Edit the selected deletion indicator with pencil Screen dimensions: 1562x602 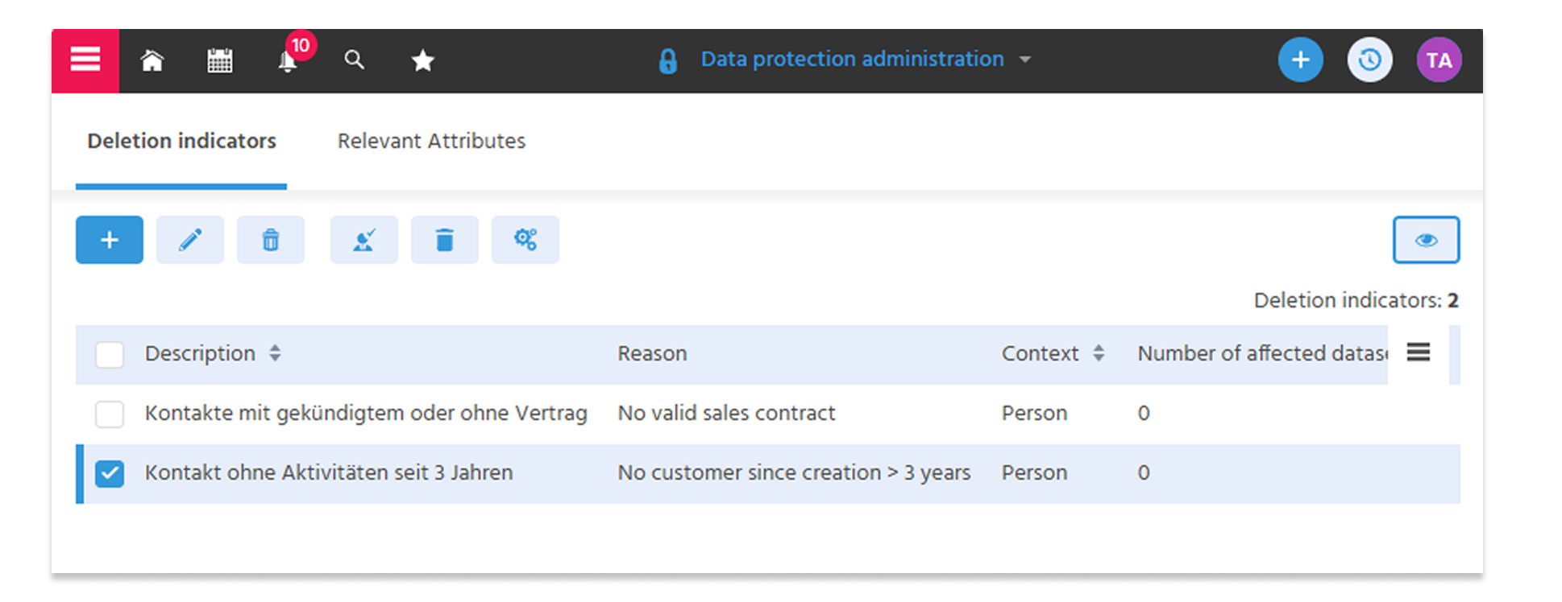click(190, 240)
